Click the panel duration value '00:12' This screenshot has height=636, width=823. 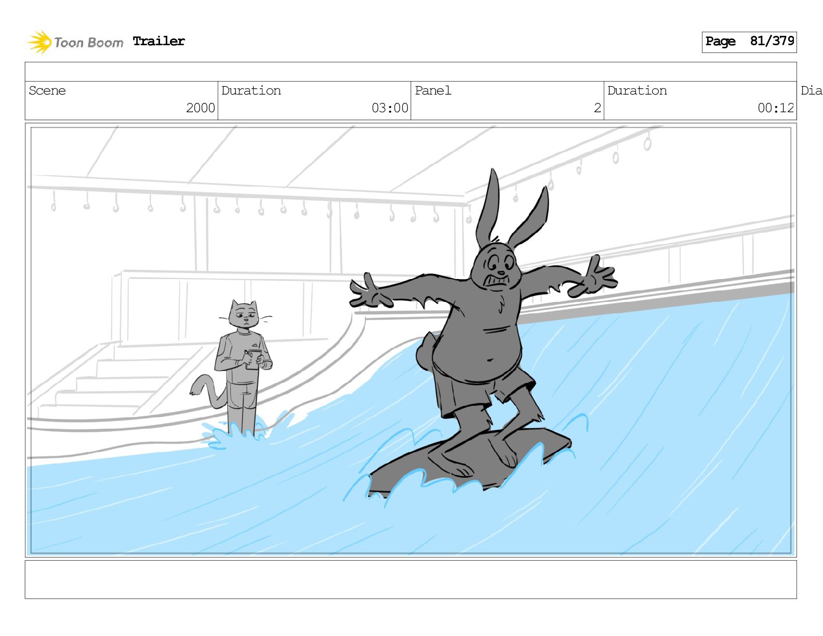[776, 108]
